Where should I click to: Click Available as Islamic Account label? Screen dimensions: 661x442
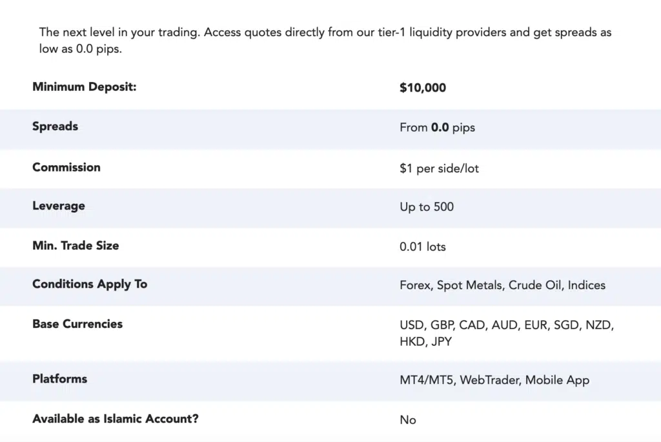(x=116, y=419)
